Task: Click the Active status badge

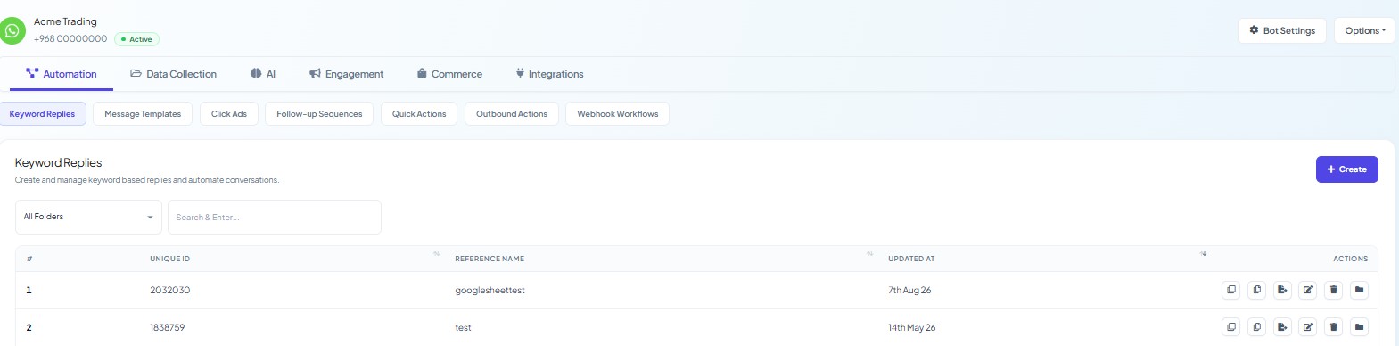Action: point(136,39)
